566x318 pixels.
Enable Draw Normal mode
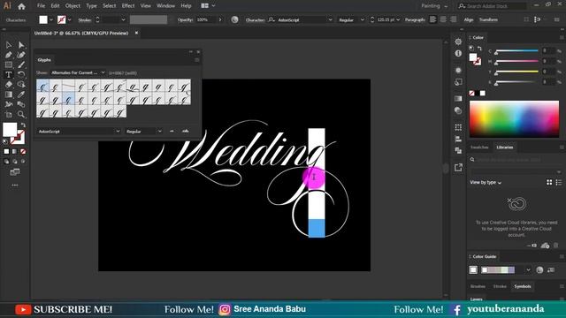(x=6, y=162)
